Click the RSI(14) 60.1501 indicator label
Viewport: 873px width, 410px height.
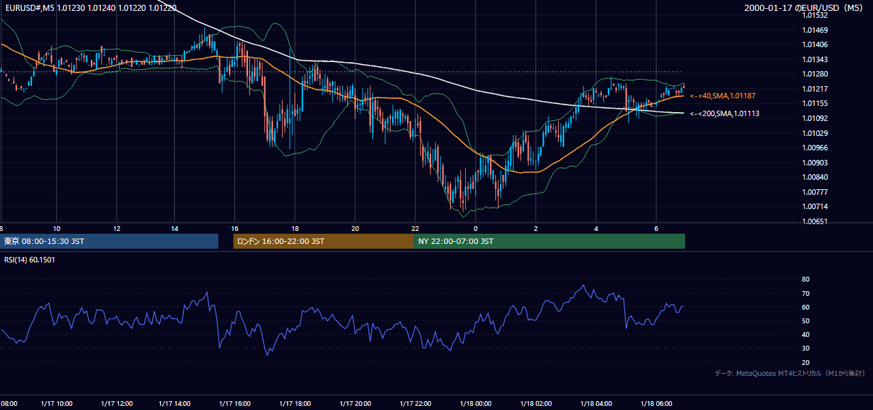(x=29, y=260)
